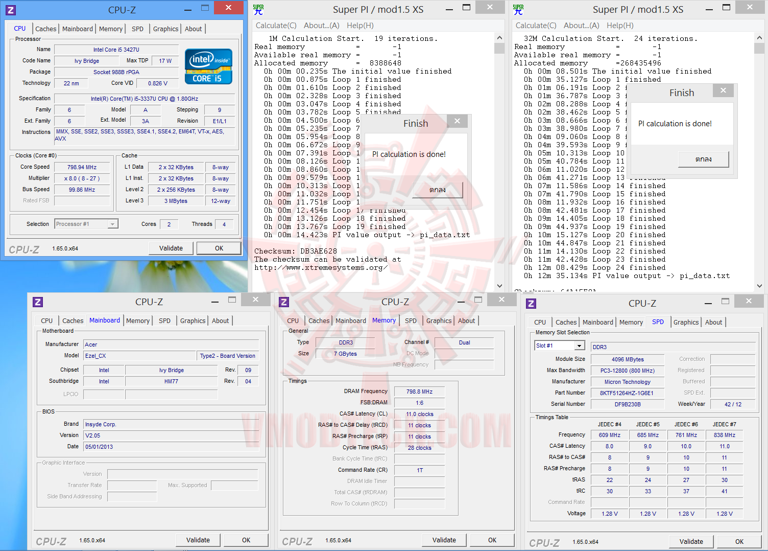Open About...(A) menu in the 32M Super PI window
Viewport: 768px width, 551px height.
pos(581,26)
